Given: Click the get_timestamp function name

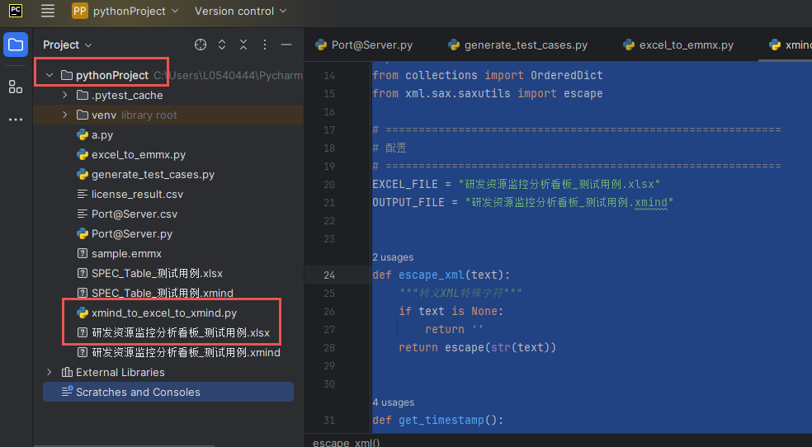Looking at the screenshot, I should coord(441,420).
